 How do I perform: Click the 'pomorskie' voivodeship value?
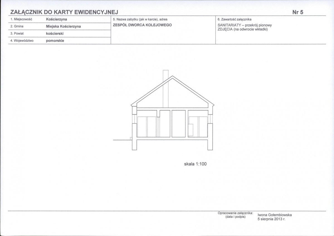click(55, 40)
